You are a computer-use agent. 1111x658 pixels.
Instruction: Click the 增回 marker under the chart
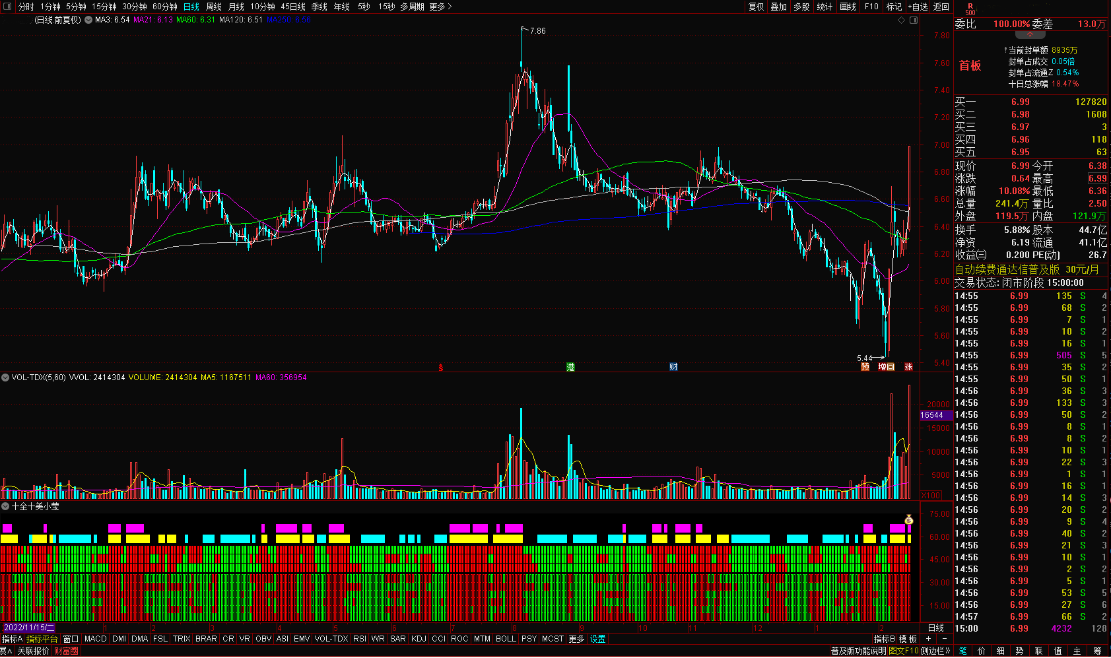point(886,367)
